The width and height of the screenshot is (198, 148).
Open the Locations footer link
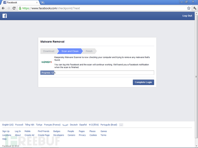[x=7, y=135]
